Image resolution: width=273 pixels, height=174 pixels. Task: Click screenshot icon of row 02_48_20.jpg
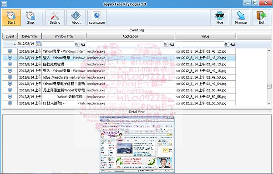coord(10,58)
